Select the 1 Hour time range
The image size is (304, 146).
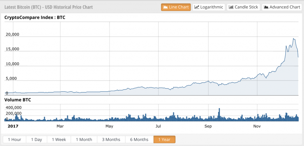point(14,139)
